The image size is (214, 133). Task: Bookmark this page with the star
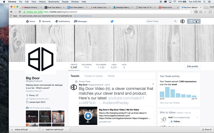tap(191, 12)
